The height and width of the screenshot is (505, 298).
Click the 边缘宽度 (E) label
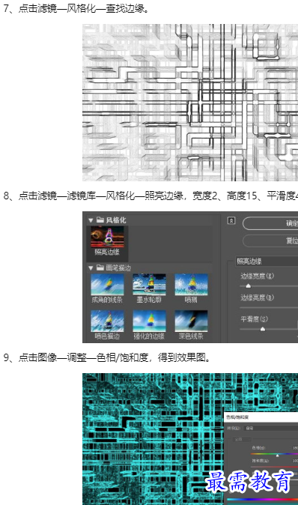(x=257, y=276)
